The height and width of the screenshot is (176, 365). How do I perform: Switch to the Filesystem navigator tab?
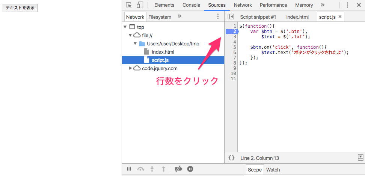160,17
